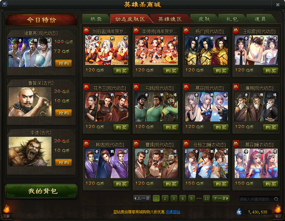Go to previous page with 上一页
Viewport: 285px width, 221px height.
click(142, 198)
